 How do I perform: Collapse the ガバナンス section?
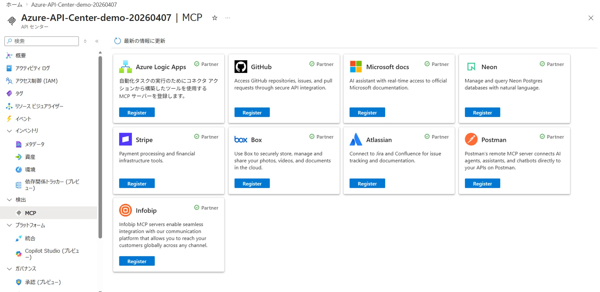pyautogui.click(x=9, y=269)
